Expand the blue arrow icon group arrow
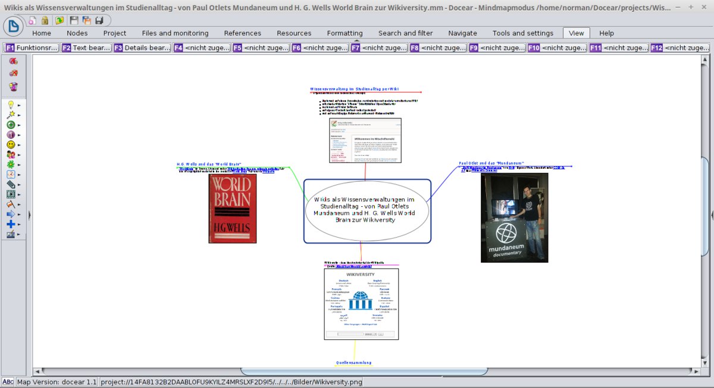Screen dimensions: 714x388 coord(19,215)
